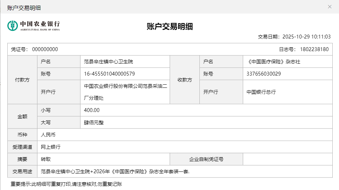Screen dimensions: 339x190
Task: Click the payer bank 中国农业银行股份有限公司范县采油二厂分理处
Action: (125, 92)
